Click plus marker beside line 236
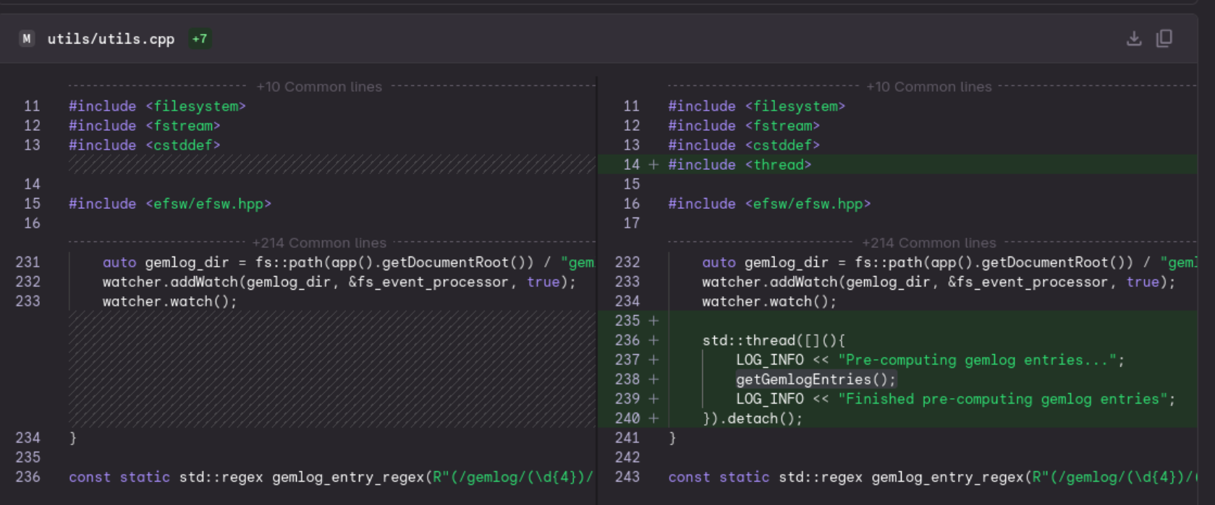 point(653,340)
